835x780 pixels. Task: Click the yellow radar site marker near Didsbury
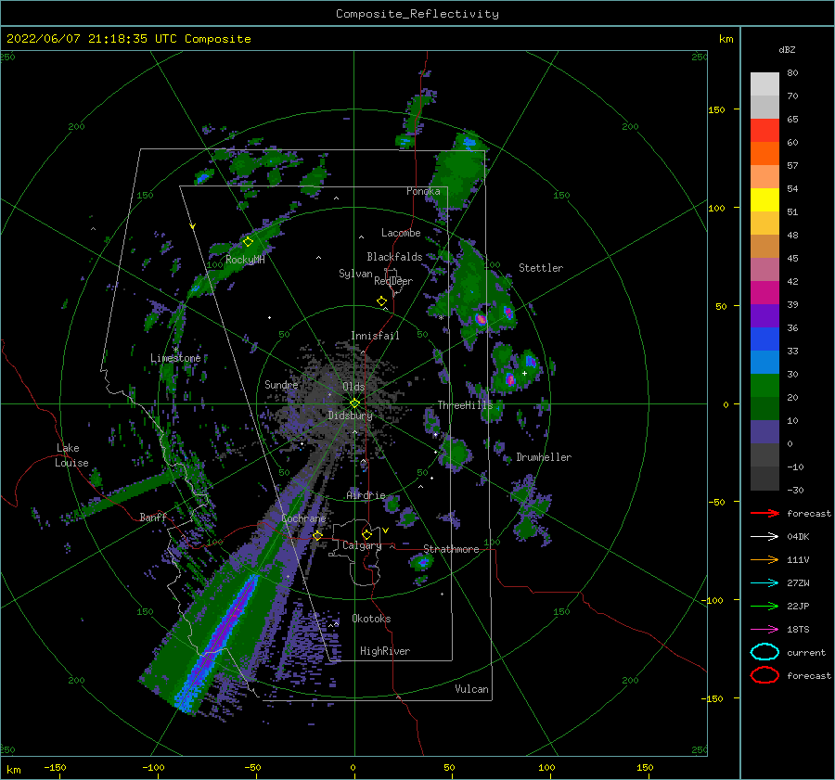[354, 403]
